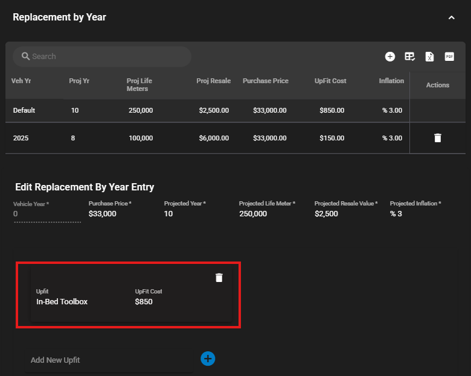Collapse the Replacement by Year section
The width and height of the screenshot is (471, 376).
pos(451,17)
